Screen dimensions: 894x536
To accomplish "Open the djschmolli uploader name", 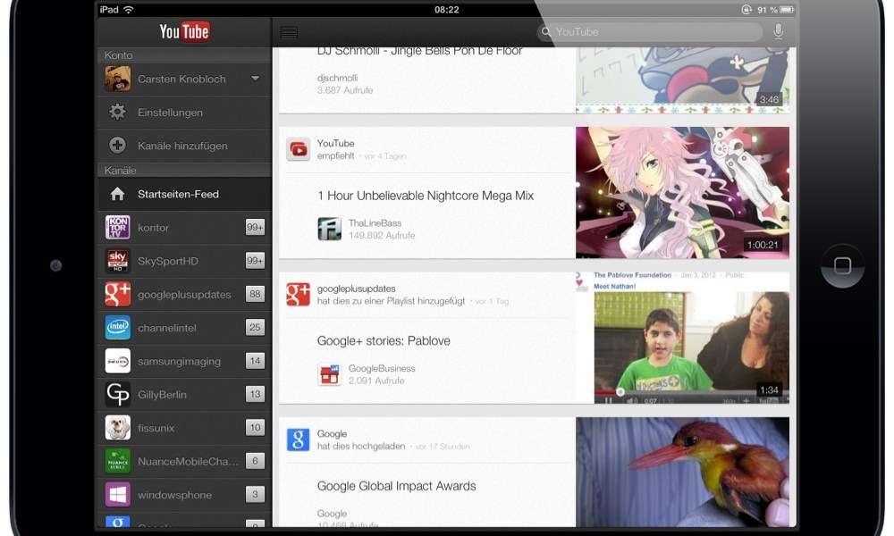I will 338,78.
